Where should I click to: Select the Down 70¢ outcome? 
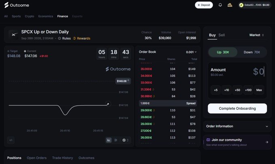coord(252,52)
